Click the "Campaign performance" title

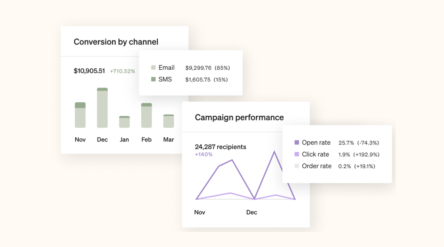tap(239, 117)
